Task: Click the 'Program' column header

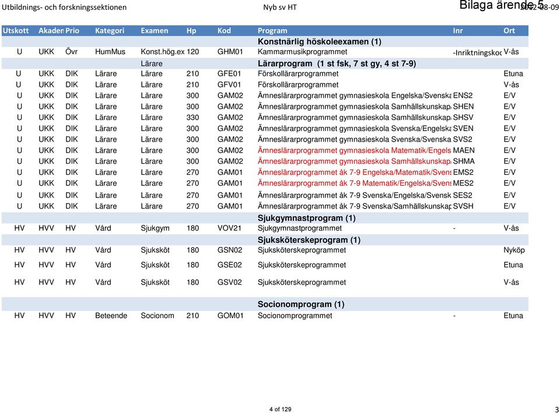Action: tap(272, 31)
